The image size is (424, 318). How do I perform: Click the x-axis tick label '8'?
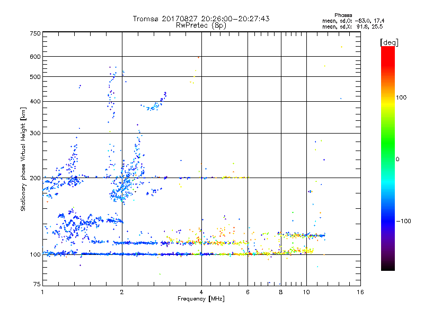click(281, 292)
